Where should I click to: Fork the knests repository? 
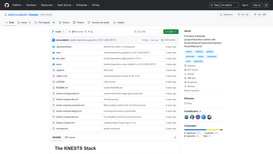243,15
